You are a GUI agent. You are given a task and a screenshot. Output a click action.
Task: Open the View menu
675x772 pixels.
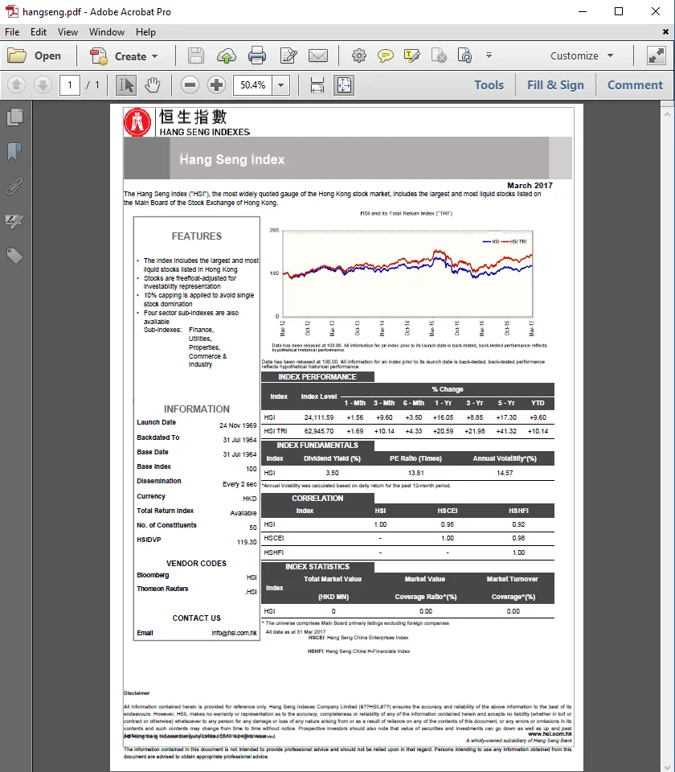coord(67,32)
